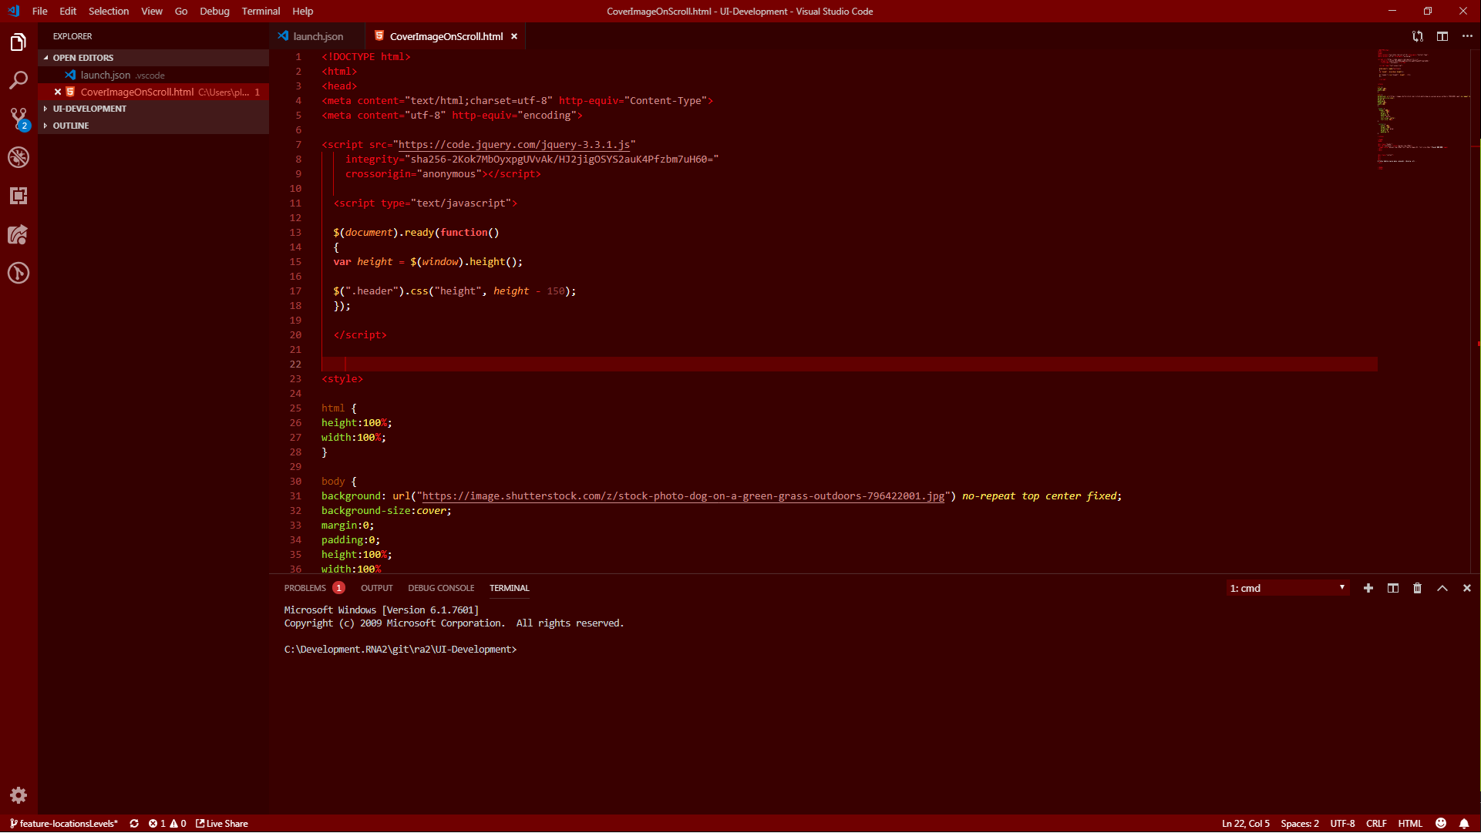The image size is (1481, 833).
Task: Switch to the Terminal panel tab
Action: click(x=510, y=588)
